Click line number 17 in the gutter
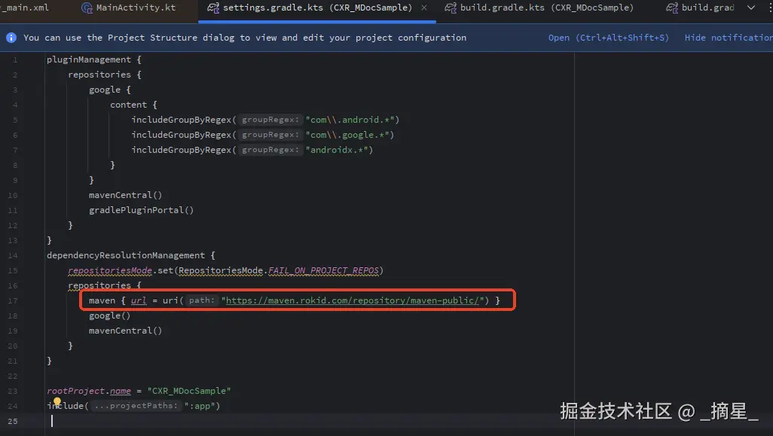This screenshot has width=773, height=436. 12,300
